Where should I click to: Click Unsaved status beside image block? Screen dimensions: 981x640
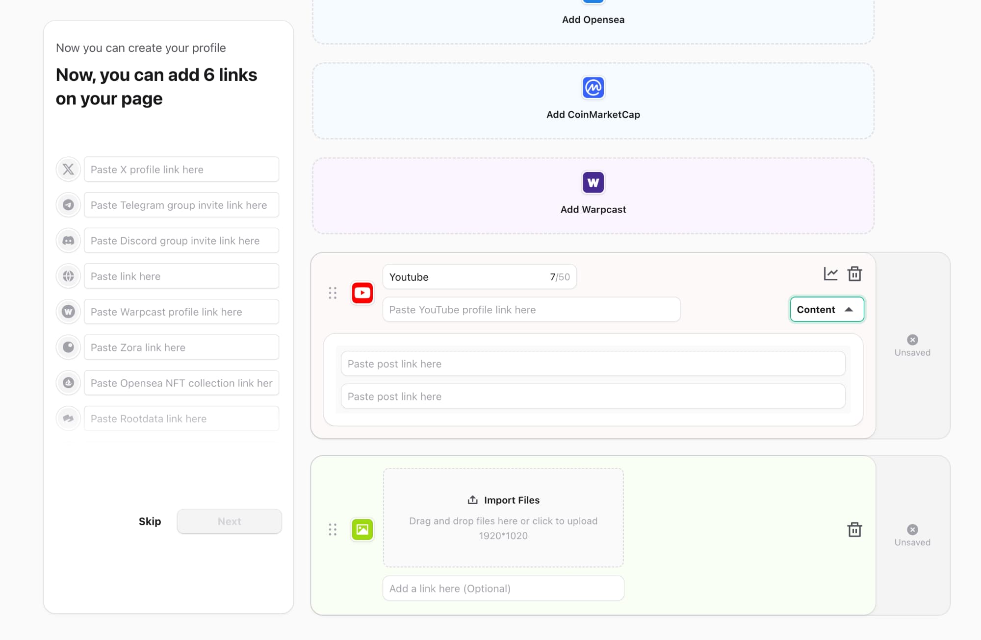coord(912,535)
